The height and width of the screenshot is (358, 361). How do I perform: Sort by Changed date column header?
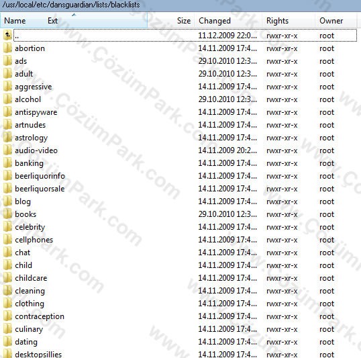215,21
